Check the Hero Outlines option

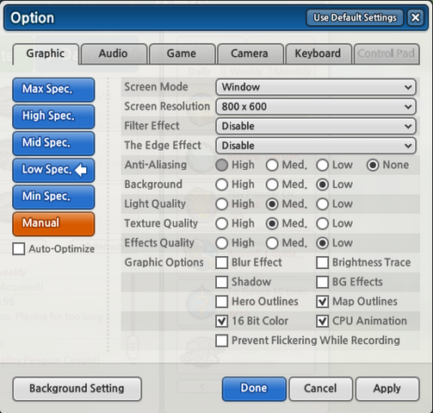[222, 302]
